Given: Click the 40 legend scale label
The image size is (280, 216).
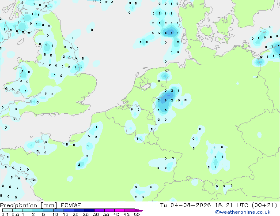Looking at the screenshot, I should 116,214.
